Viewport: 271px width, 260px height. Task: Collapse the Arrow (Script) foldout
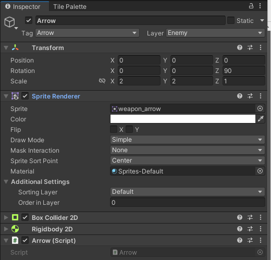coord(6,241)
